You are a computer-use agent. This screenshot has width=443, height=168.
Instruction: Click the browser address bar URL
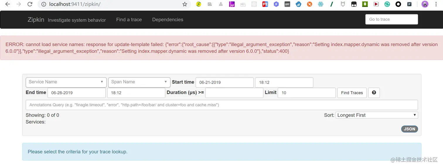pos(75,4)
